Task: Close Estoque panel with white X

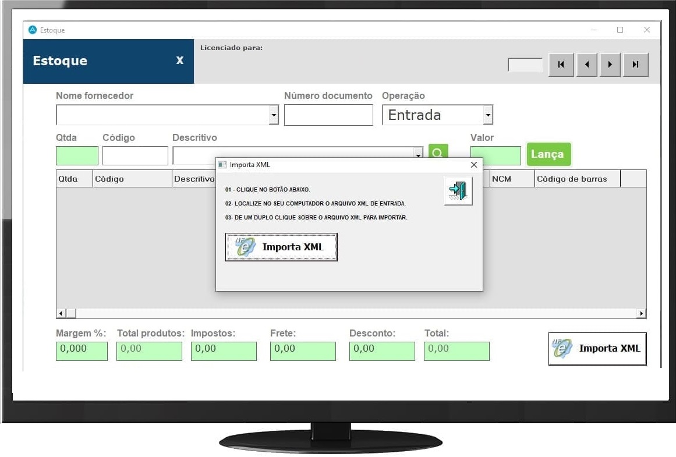Action: (180, 61)
